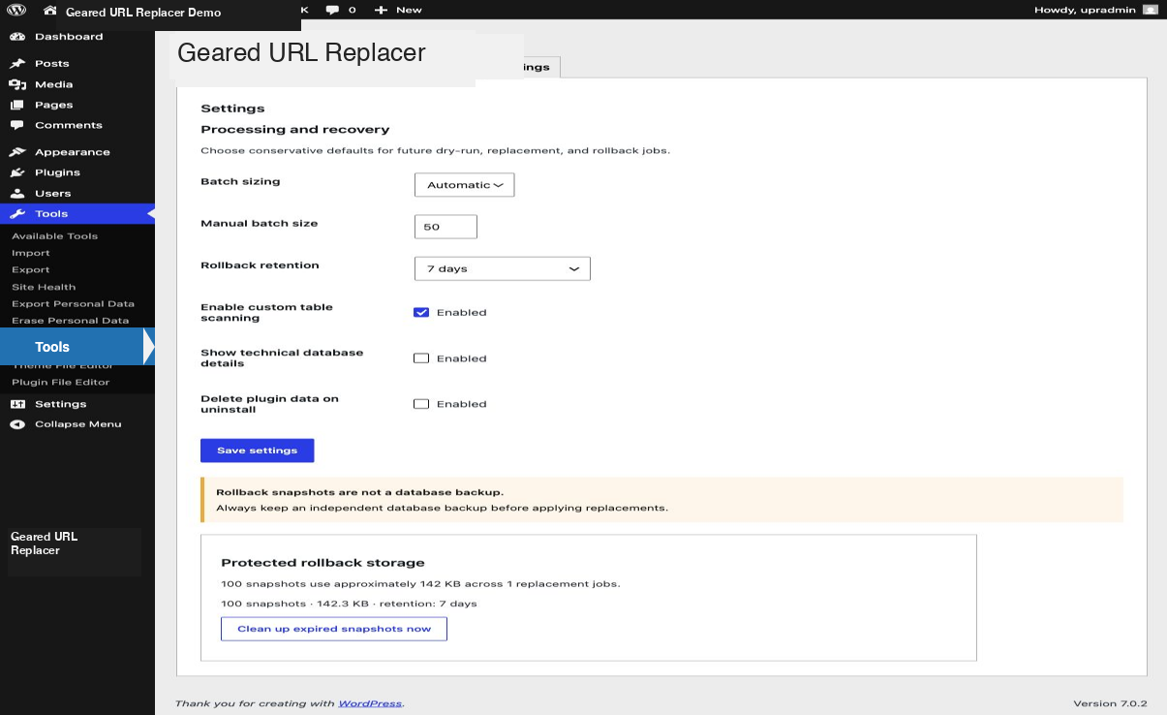The width and height of the screenshot is (1167, 715).
Task: Click the New label in the admin bar
Action: (409, 10)
